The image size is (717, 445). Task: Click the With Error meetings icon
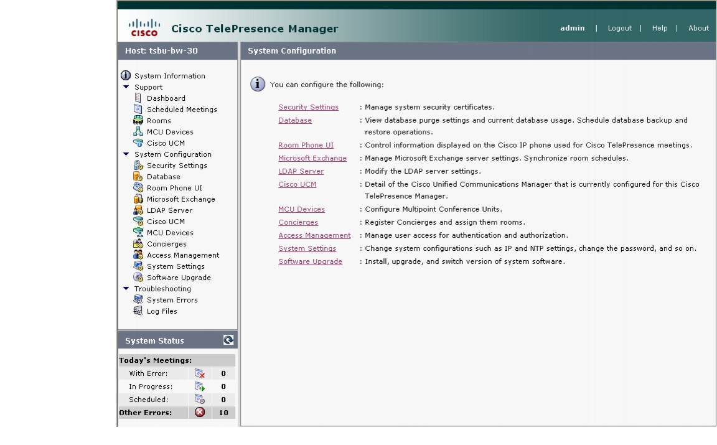[x=200, y=373]
